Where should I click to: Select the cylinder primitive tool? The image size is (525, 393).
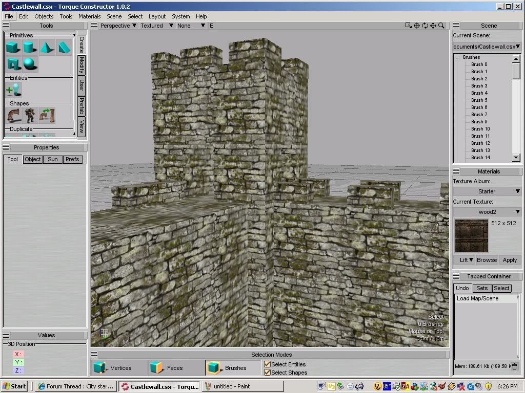coord(30,47)
